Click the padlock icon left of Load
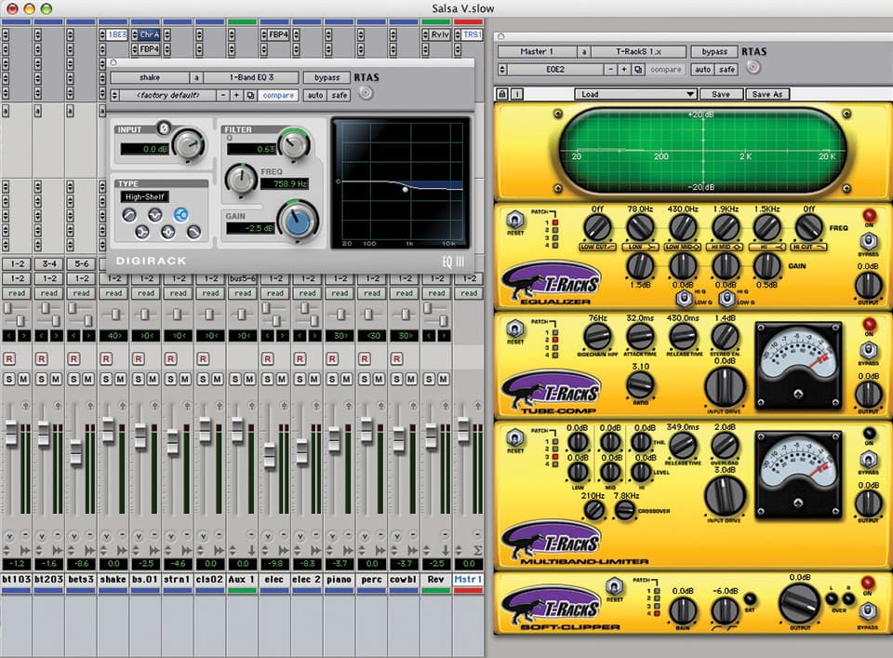Image resolution: width=893 pixels, height=658 pixels. point(501,94)
